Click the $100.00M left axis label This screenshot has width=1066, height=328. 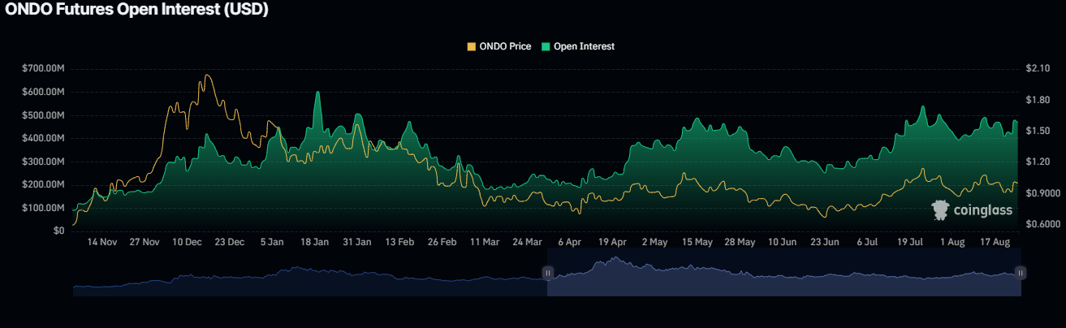point(43,208)
